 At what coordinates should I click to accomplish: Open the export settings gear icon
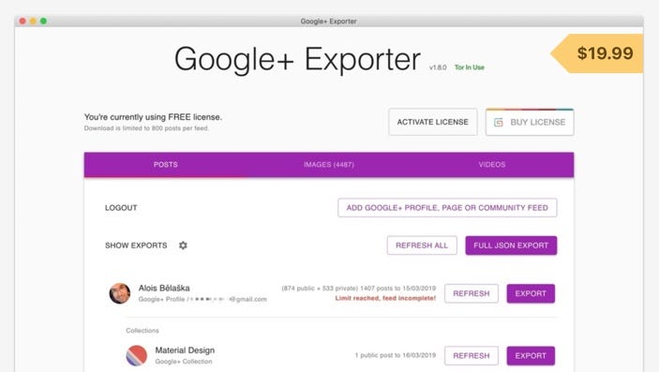point(183,246)
